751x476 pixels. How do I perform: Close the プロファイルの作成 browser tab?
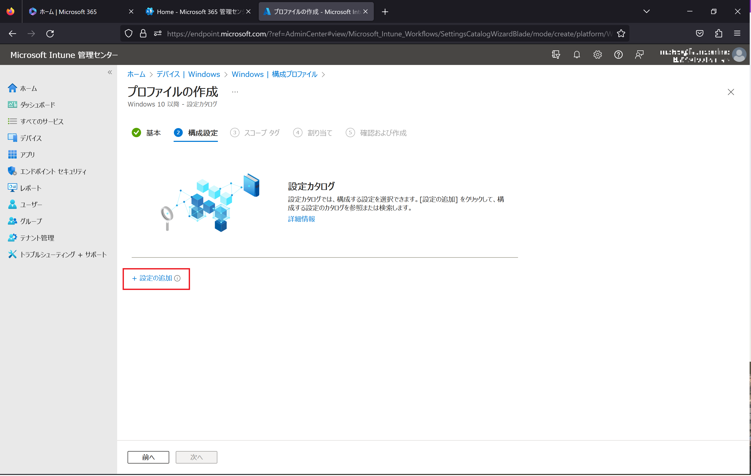tap(365, 11)
